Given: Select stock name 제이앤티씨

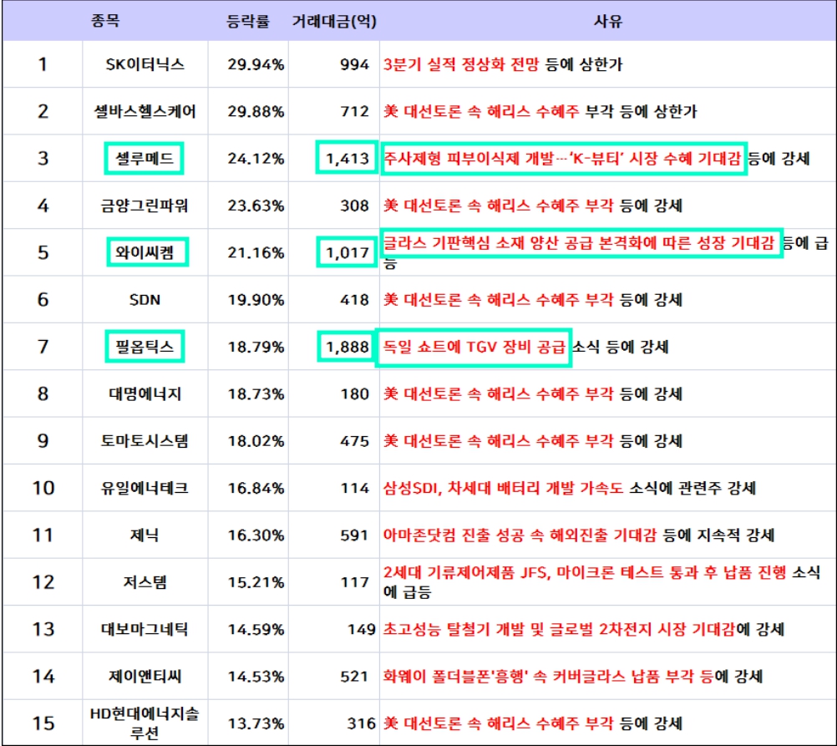Looking at the screenshot, I should [145, 677].
